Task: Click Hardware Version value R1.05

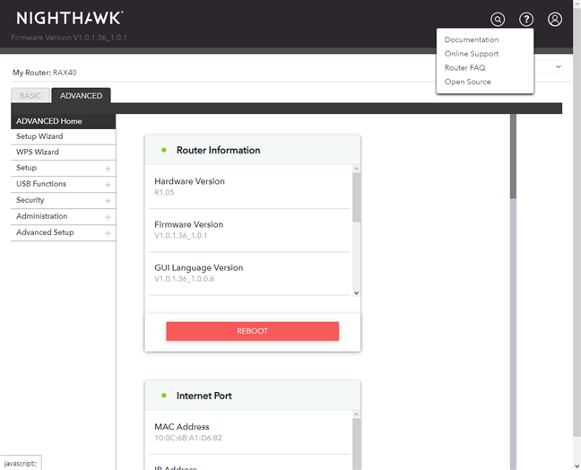Action: 164,192
